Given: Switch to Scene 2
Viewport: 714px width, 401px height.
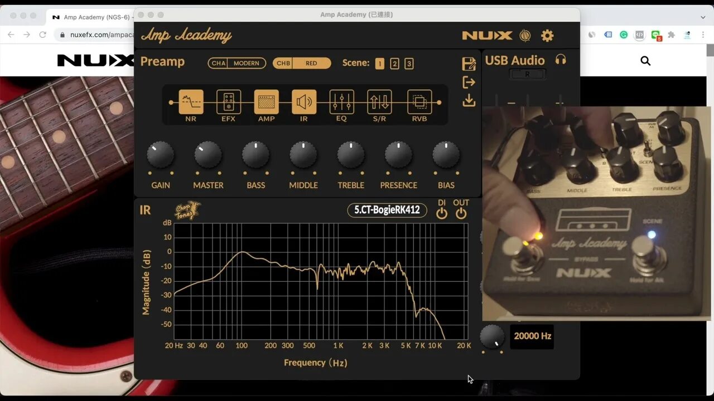Looking at the screenshot, I should (x=394, y=63).
